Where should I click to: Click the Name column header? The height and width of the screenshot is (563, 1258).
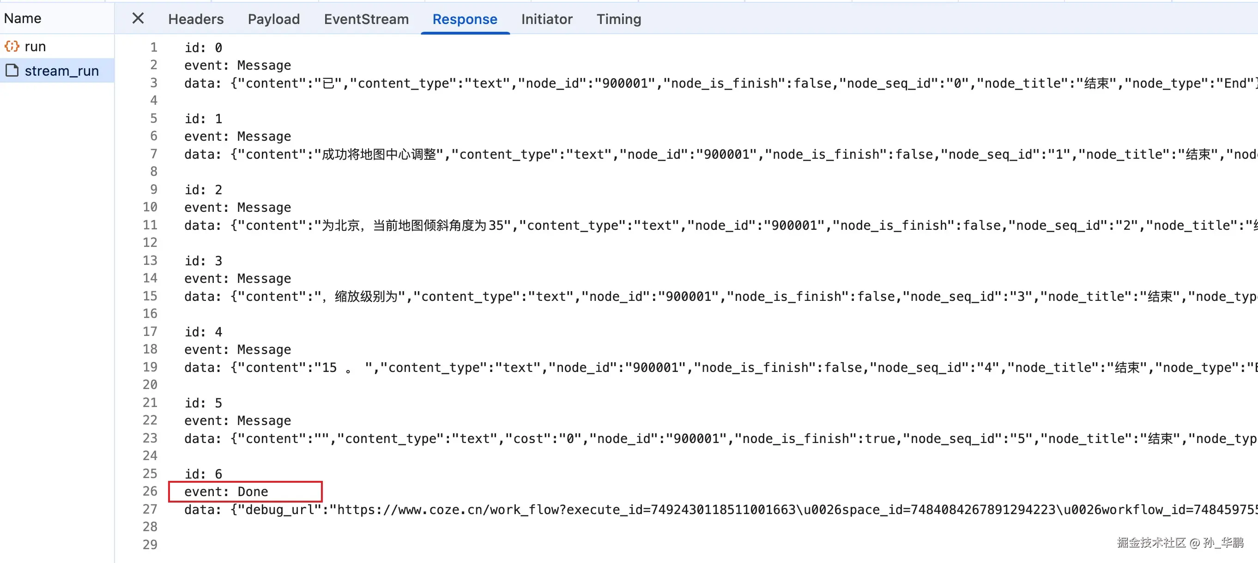click(23, 18)
